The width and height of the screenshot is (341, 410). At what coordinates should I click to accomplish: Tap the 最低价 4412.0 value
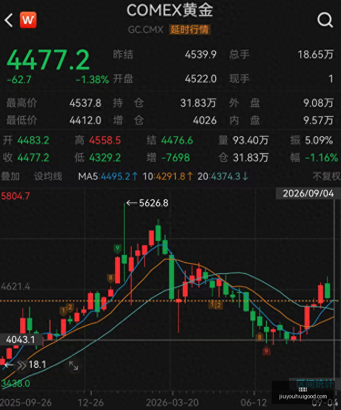tap(85, 121)
